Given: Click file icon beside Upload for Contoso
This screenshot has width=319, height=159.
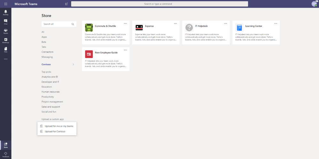Looking at the screenshot, I should tap(41, 131).
